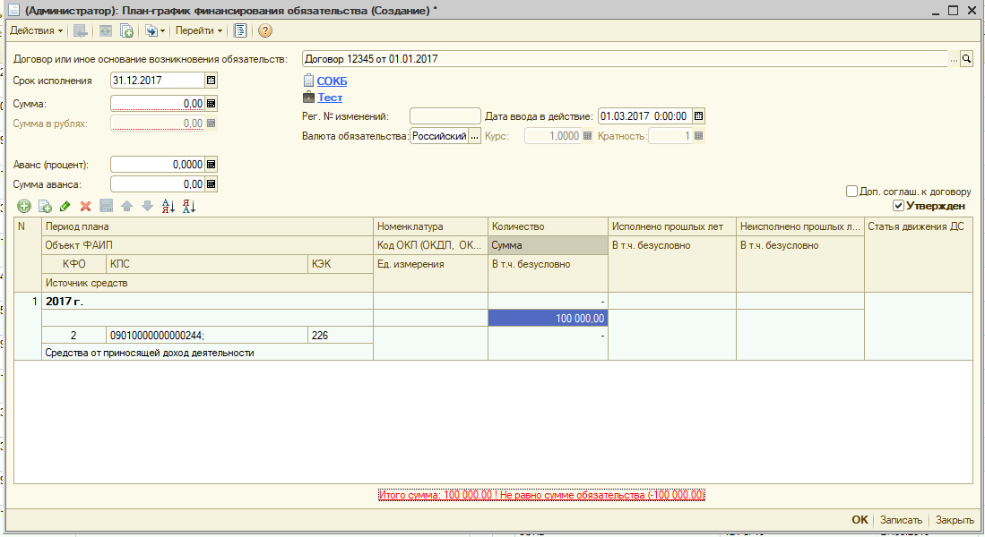Click the copy row icon in table toolbar
Screen dimensions: 985x537
coord(45,206)
